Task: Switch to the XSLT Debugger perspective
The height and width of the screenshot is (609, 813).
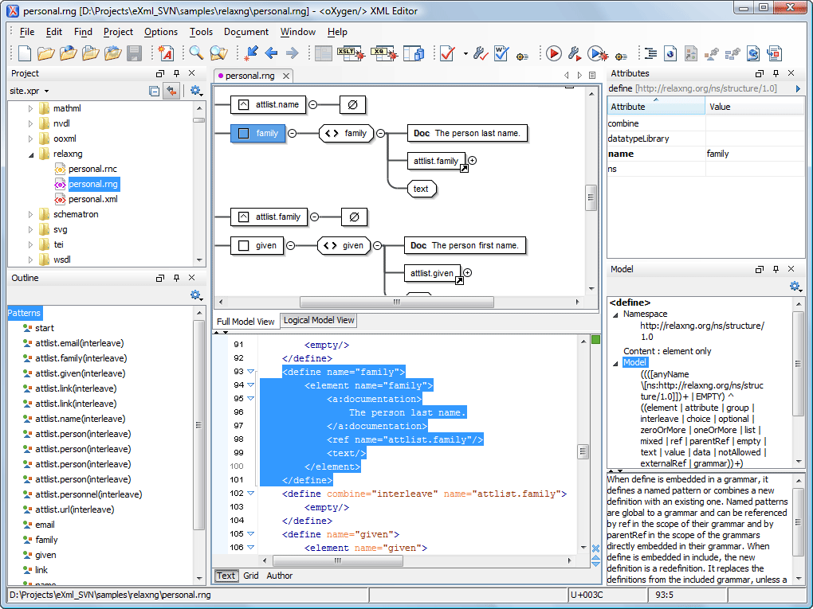Action: click(x=352, y=53)
